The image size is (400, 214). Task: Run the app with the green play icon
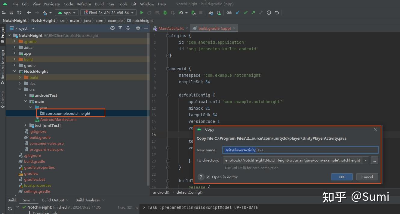(142, 13)
